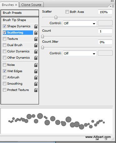Collapse the panel with the double-arrow icon
116x143 pixels.
pyautogui.click(x=112, y=1)
